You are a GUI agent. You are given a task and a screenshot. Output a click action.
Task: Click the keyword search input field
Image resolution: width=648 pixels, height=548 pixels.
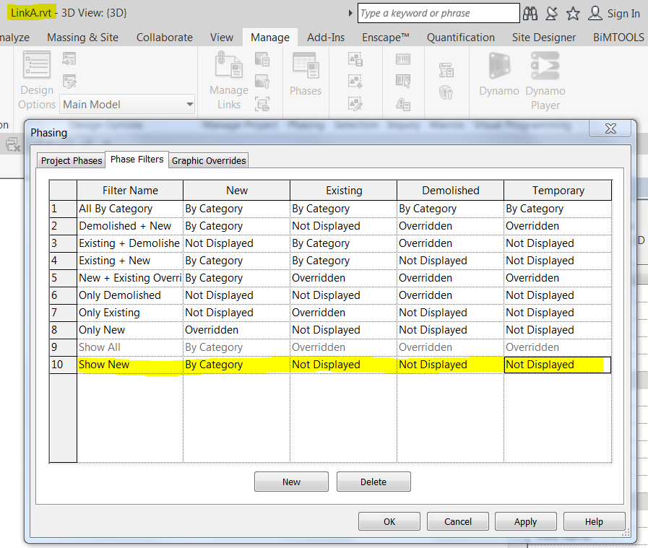pos(439,13)
